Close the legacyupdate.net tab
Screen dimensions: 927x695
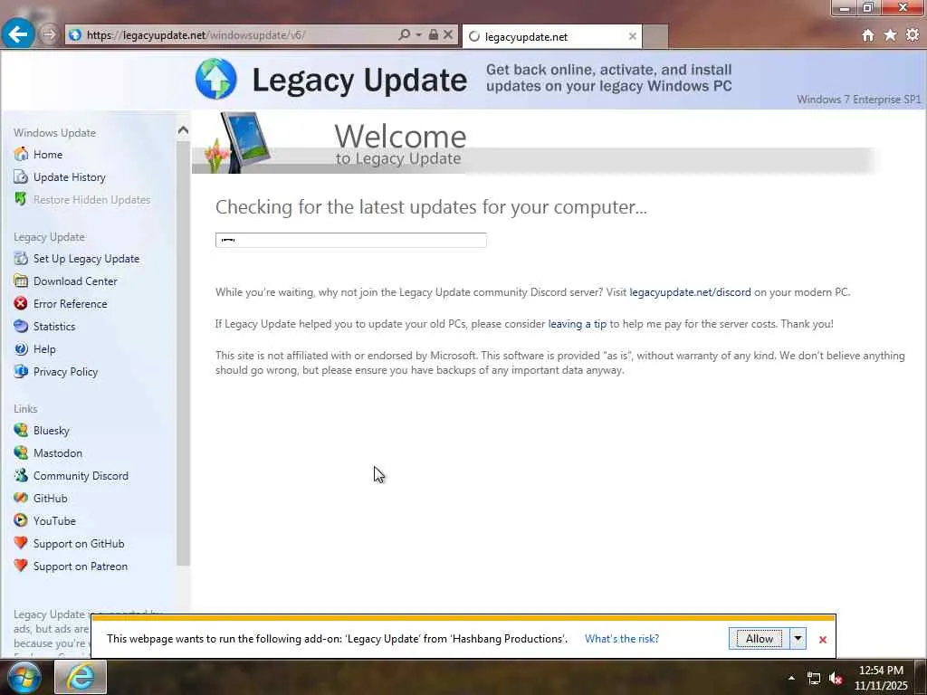tap(632, 36)
